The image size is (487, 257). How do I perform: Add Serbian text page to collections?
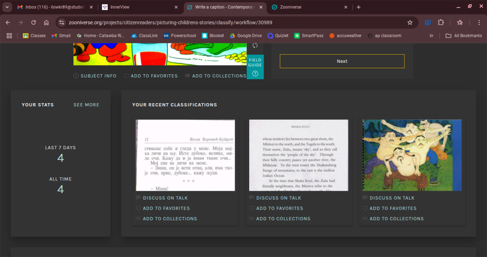167,219
